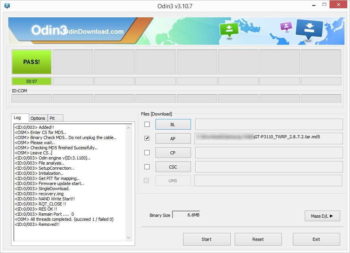
Task: Click log line 'File analysis..'
Action: coord(39,163)
